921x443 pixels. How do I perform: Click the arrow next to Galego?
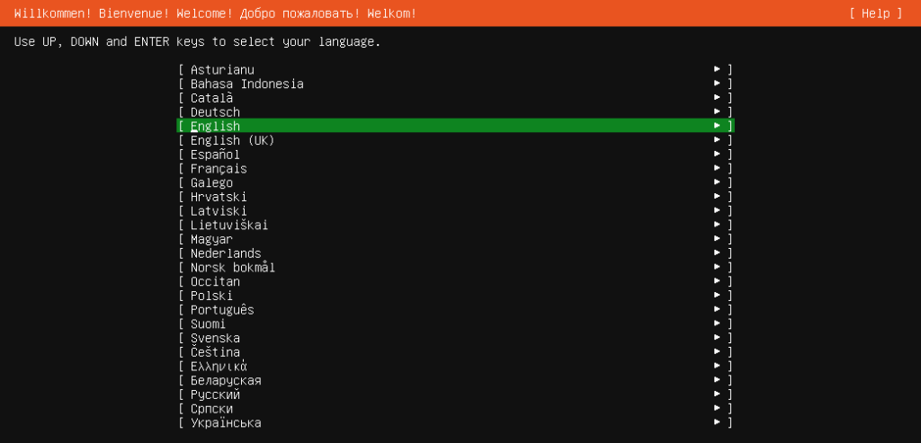pyautogui.click(x=717, y=183)
